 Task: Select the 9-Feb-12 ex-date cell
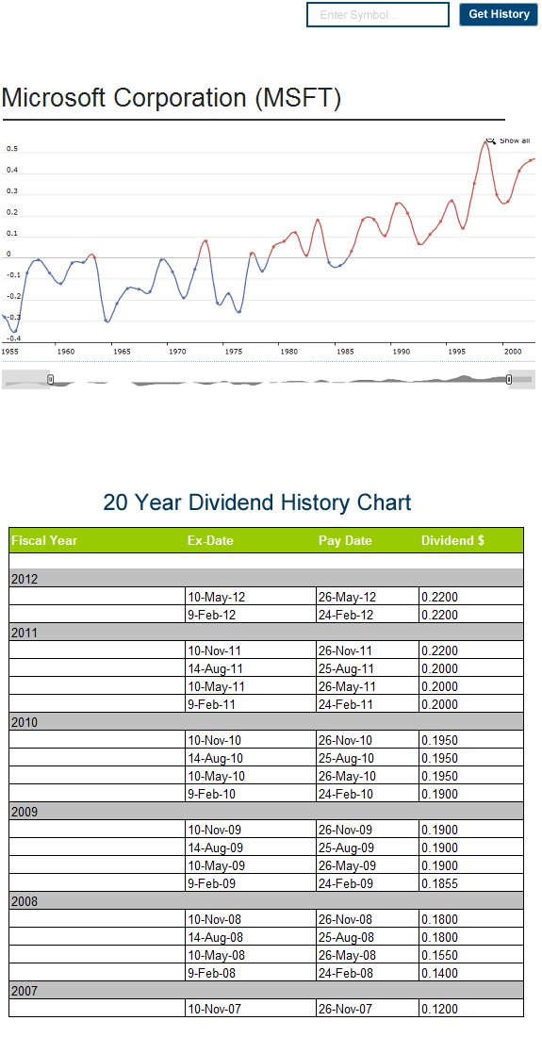[x=251, y=615]
